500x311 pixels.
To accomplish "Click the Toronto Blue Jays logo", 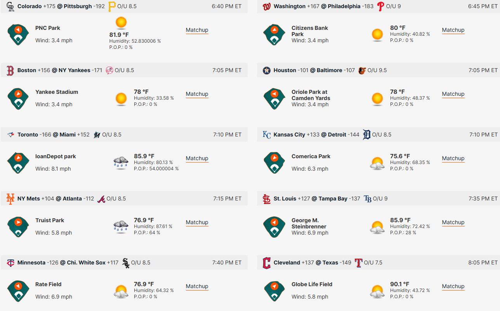I will coord(11,135).
